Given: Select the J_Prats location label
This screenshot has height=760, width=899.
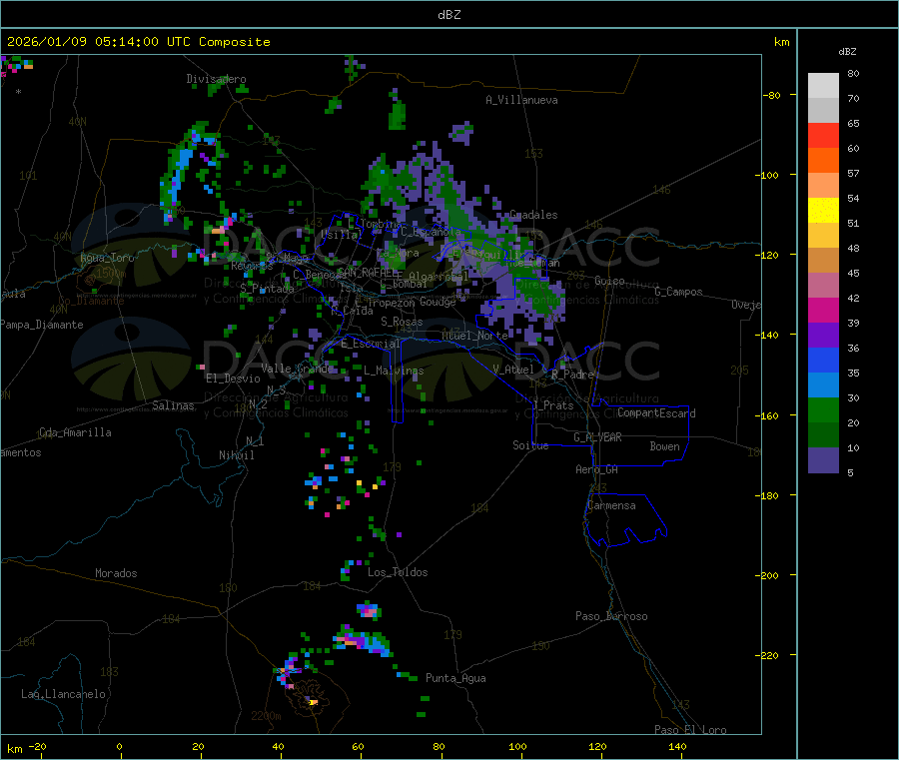Looking at the screenshot, I should pyautogui.click(x=552, y=405).
